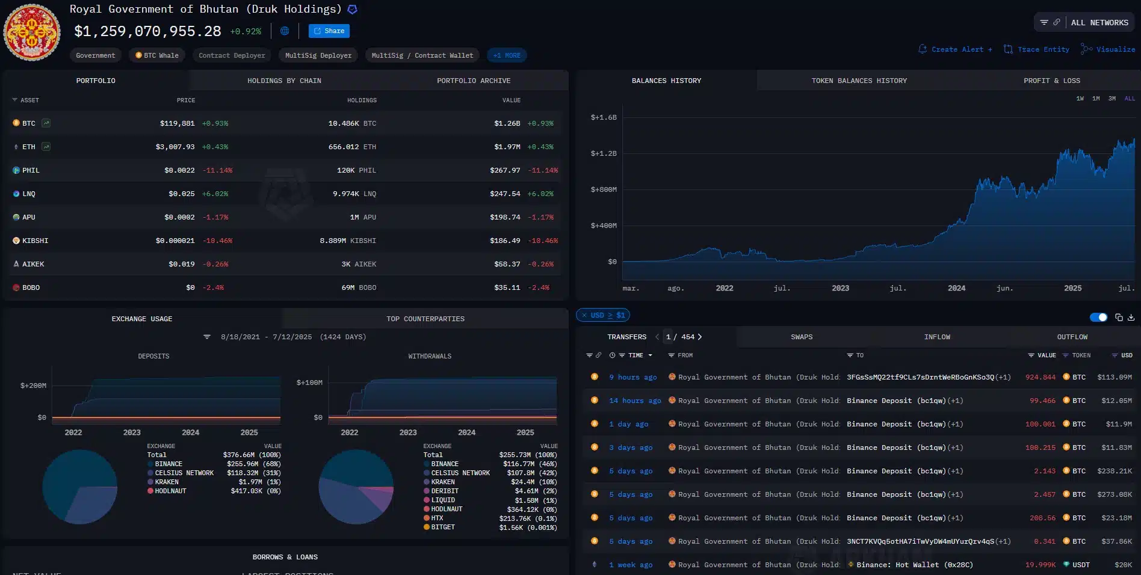Click the BINANCE color swatch in deposits legend
Screen dimensions: 1141x575
click(150, 464)
